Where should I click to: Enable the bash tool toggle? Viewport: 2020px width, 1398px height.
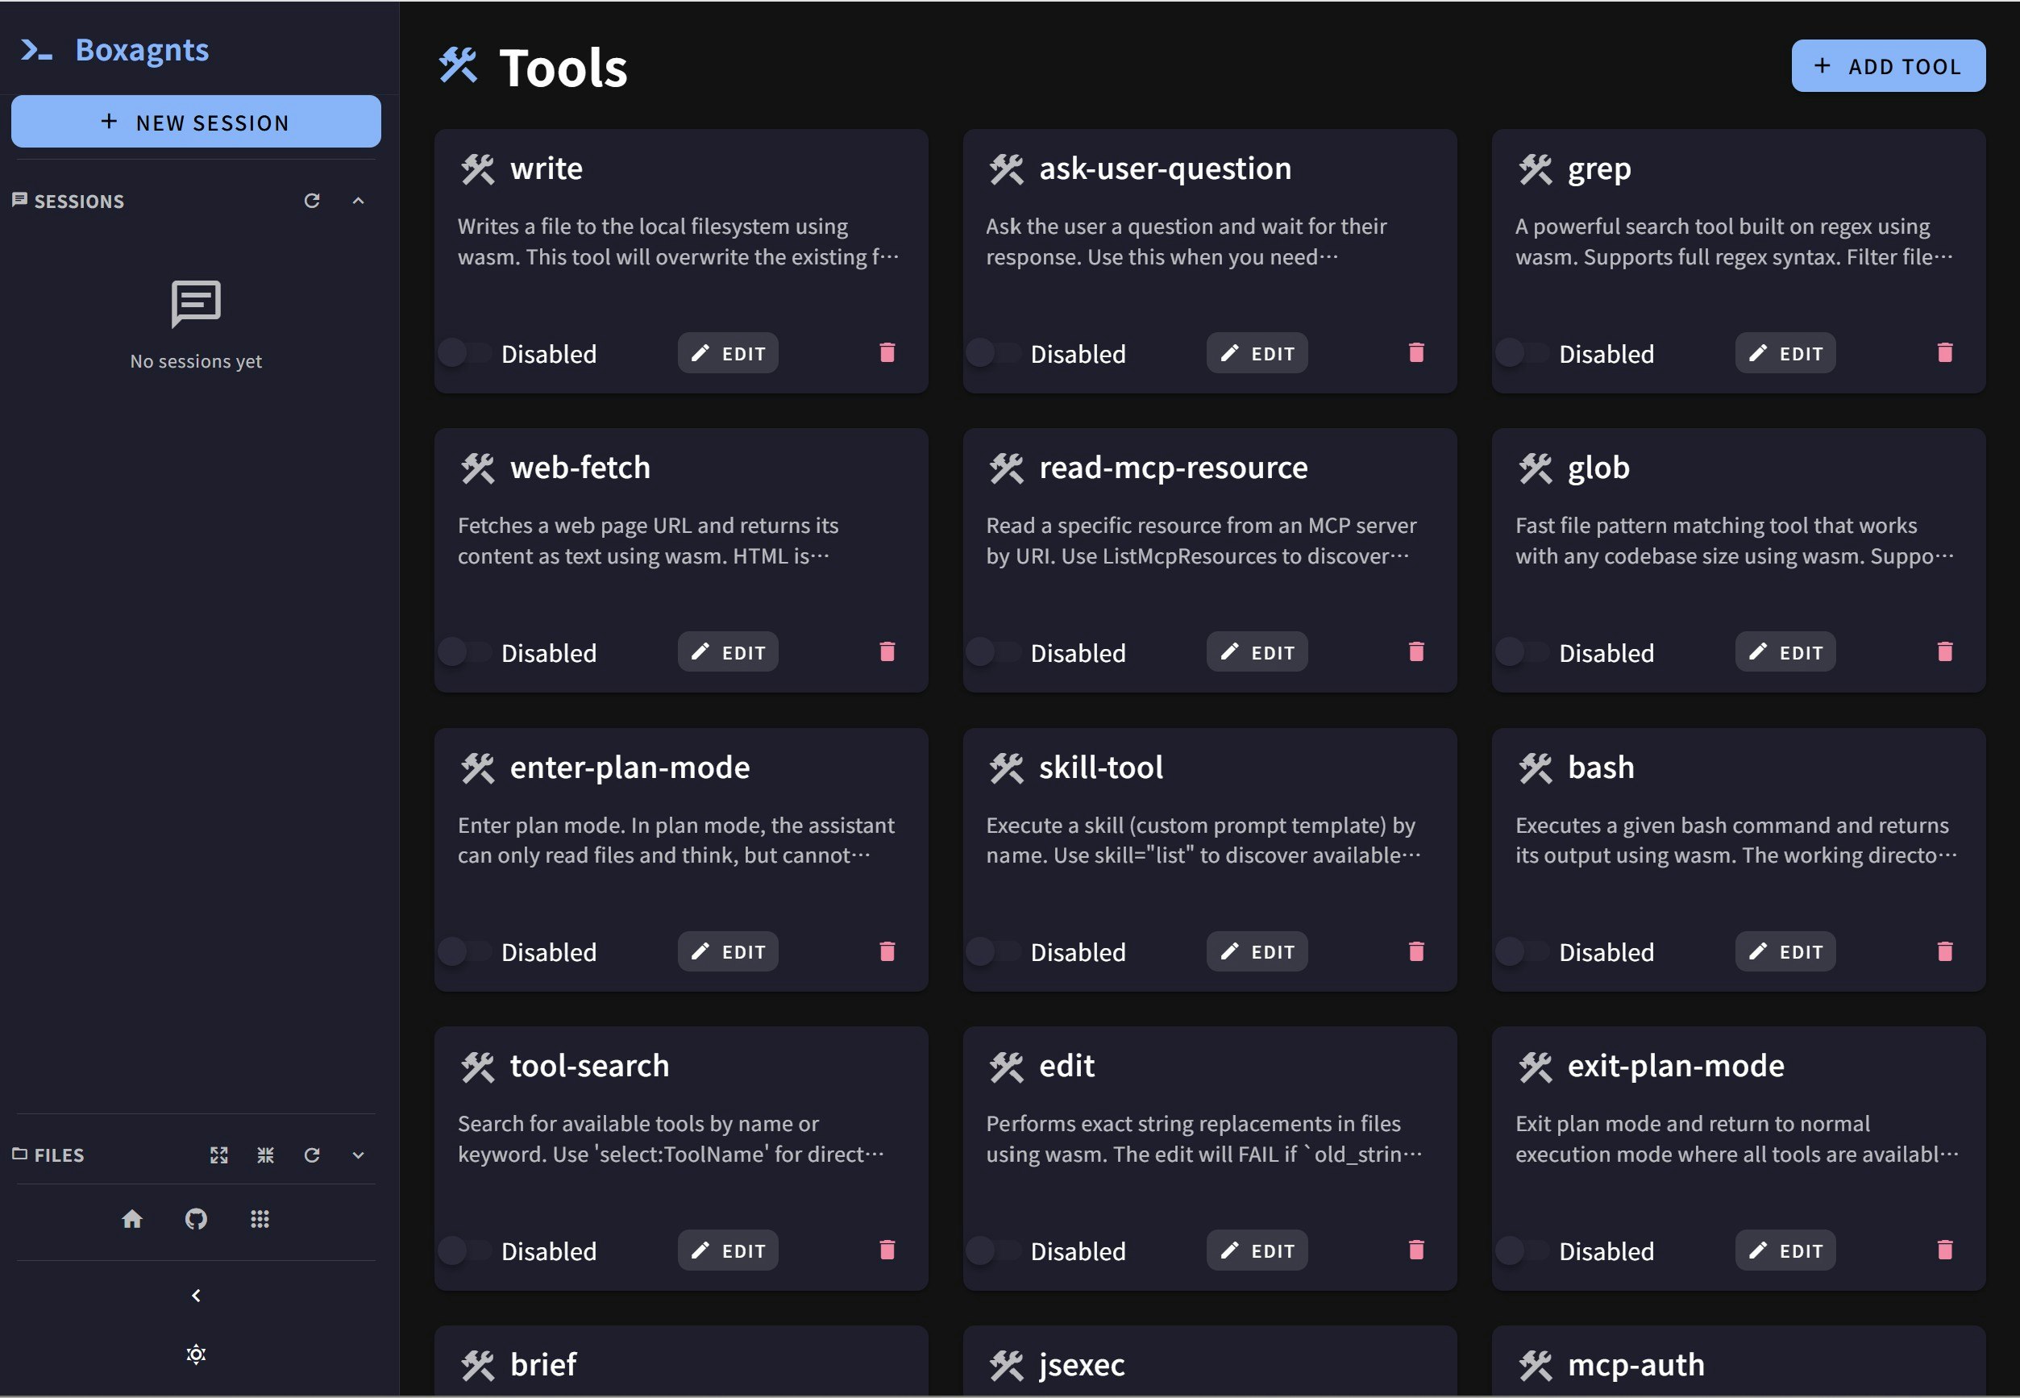click(1523, 951)
